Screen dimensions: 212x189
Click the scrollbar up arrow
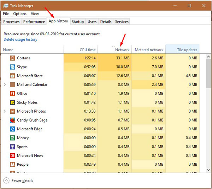click(x=208, y=57)
